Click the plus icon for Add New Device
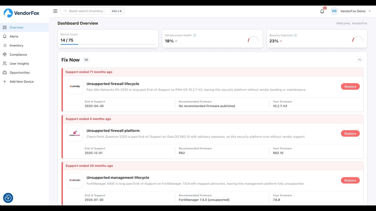 point(5,81)
